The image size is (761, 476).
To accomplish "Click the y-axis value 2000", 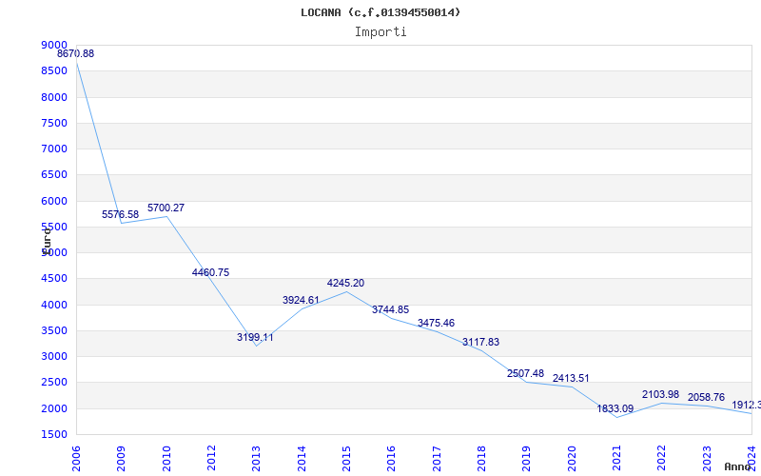I will 54,408.
